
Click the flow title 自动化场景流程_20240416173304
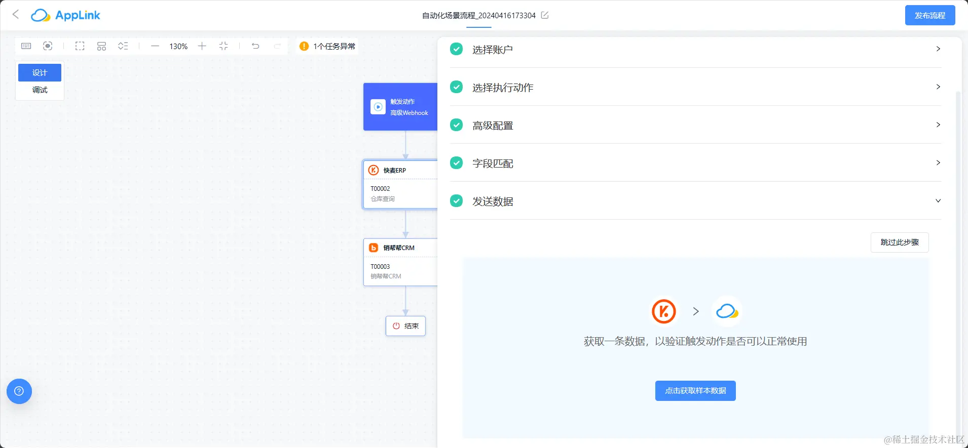click(x=479, y=16)
